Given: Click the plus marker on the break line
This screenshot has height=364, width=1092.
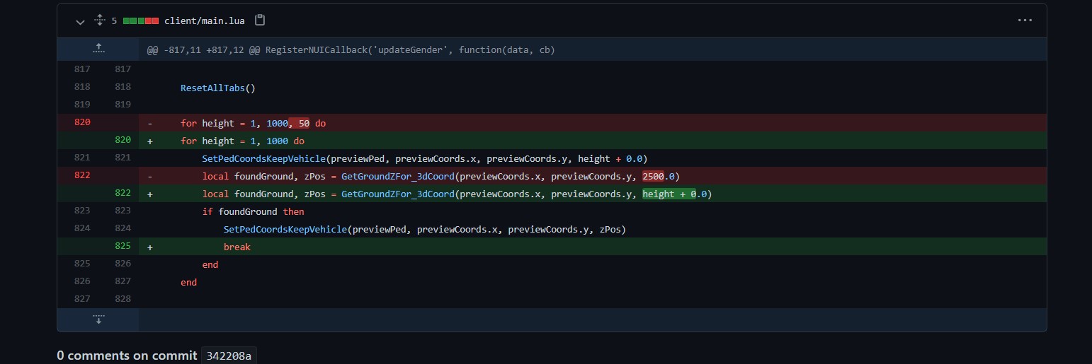Looking at the screenshot, I should 150,247.
